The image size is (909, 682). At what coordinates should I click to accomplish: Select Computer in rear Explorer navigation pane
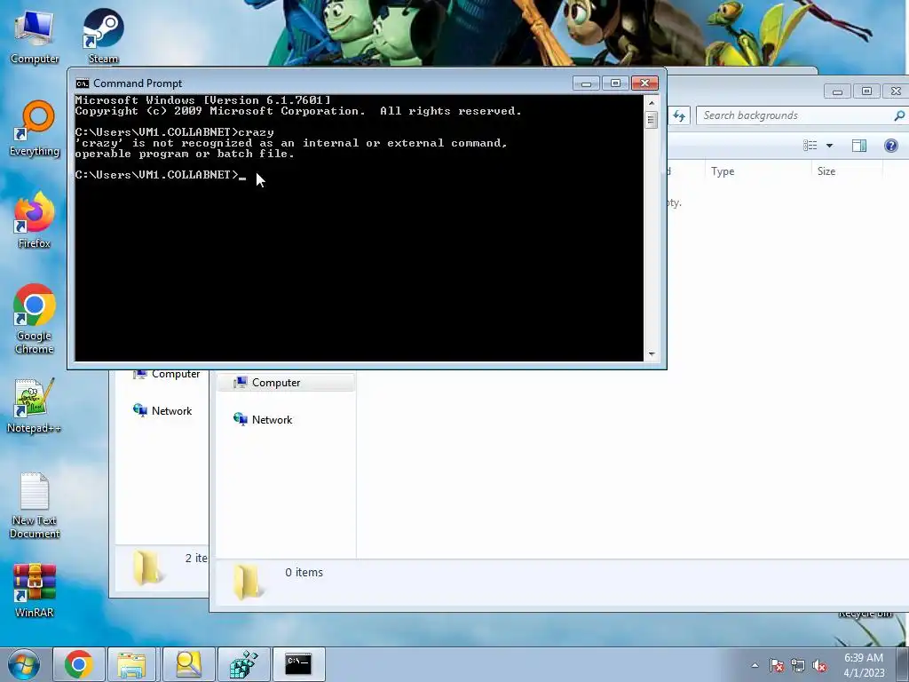tap(166, 375)
